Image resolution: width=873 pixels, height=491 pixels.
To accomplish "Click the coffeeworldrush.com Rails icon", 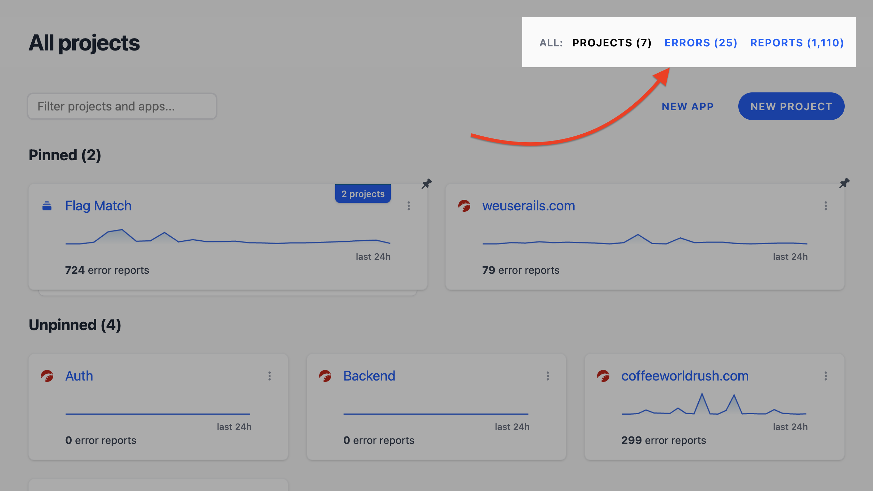I will 603,376.
